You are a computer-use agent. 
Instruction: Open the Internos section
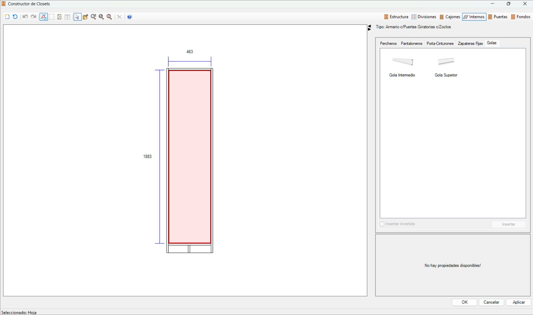pyautogui.click(x=474, y=17)
